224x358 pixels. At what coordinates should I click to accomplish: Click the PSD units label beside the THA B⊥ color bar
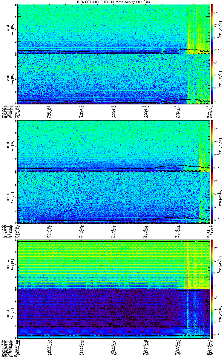click(220, 29)
